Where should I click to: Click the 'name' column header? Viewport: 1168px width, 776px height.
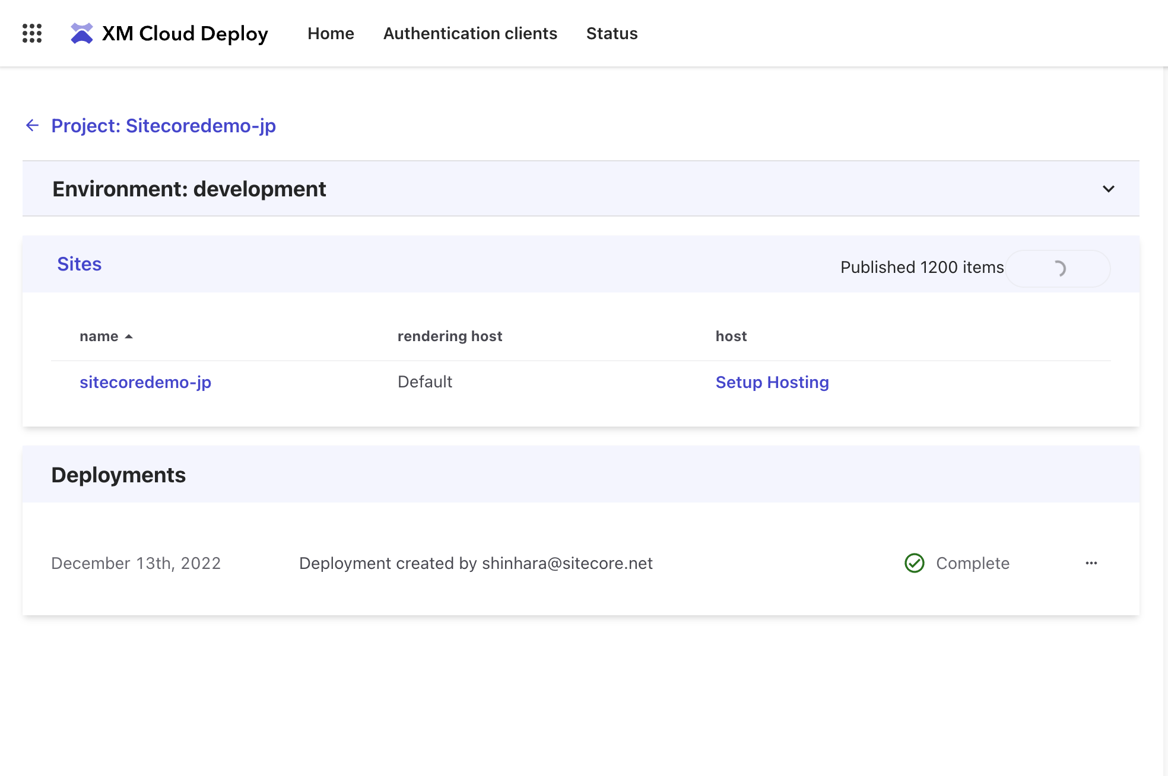pyautogui.click(x=99, y=336)
